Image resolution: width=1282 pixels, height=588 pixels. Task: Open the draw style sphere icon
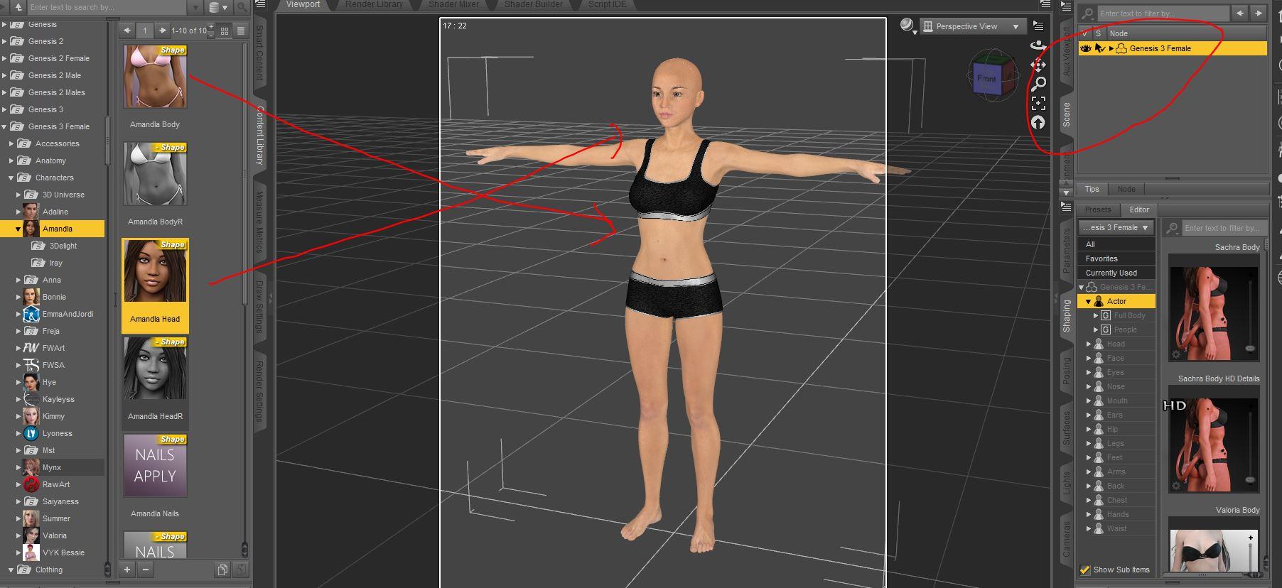click(x=907, y=26)
